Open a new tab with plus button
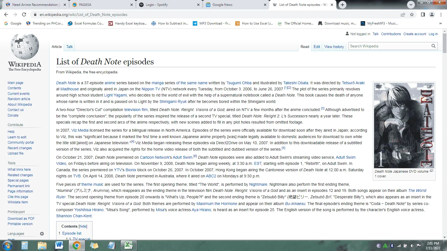447x251 pixels. click(x=343, y=5)
